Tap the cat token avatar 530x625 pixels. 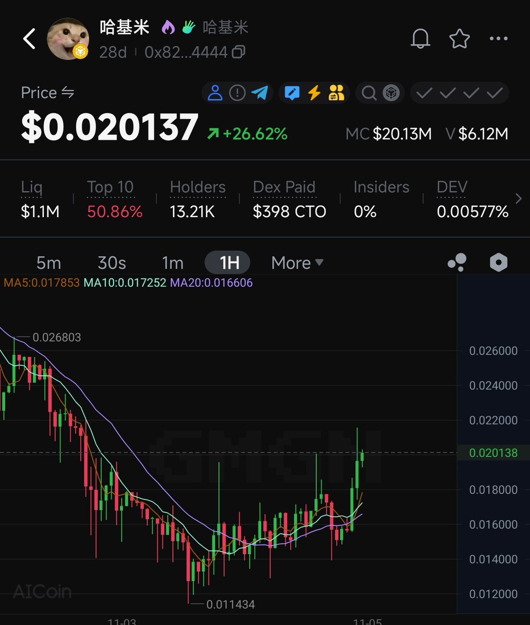(x=68, y=39)
